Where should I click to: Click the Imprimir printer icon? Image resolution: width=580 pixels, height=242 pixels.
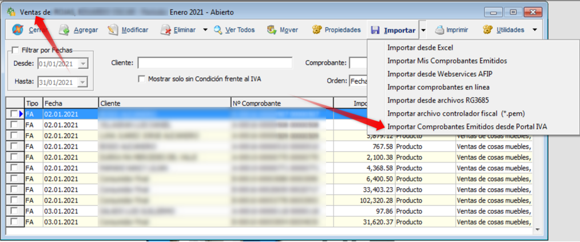click(x=439, y=30)
